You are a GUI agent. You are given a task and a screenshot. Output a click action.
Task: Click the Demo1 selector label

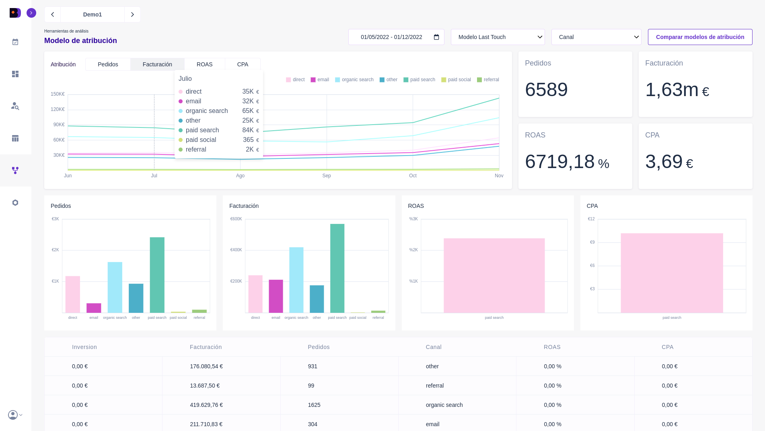coord(93,14)
